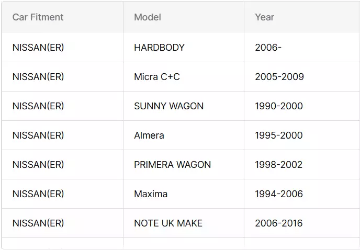
Task: Select the Almera model cell
Action: click(x=184, y=135)
